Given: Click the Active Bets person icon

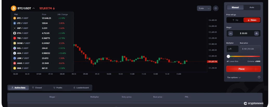Looking at the screenshot, I should click(x=12, y=88).
